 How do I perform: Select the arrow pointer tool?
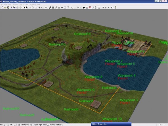24,8
